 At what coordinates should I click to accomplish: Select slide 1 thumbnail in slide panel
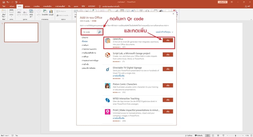(x=21, y=32)
